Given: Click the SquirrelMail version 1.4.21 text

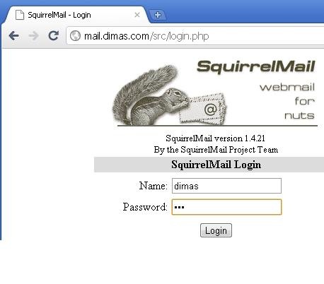Looking at the screenshot, I should click(215, 138).
